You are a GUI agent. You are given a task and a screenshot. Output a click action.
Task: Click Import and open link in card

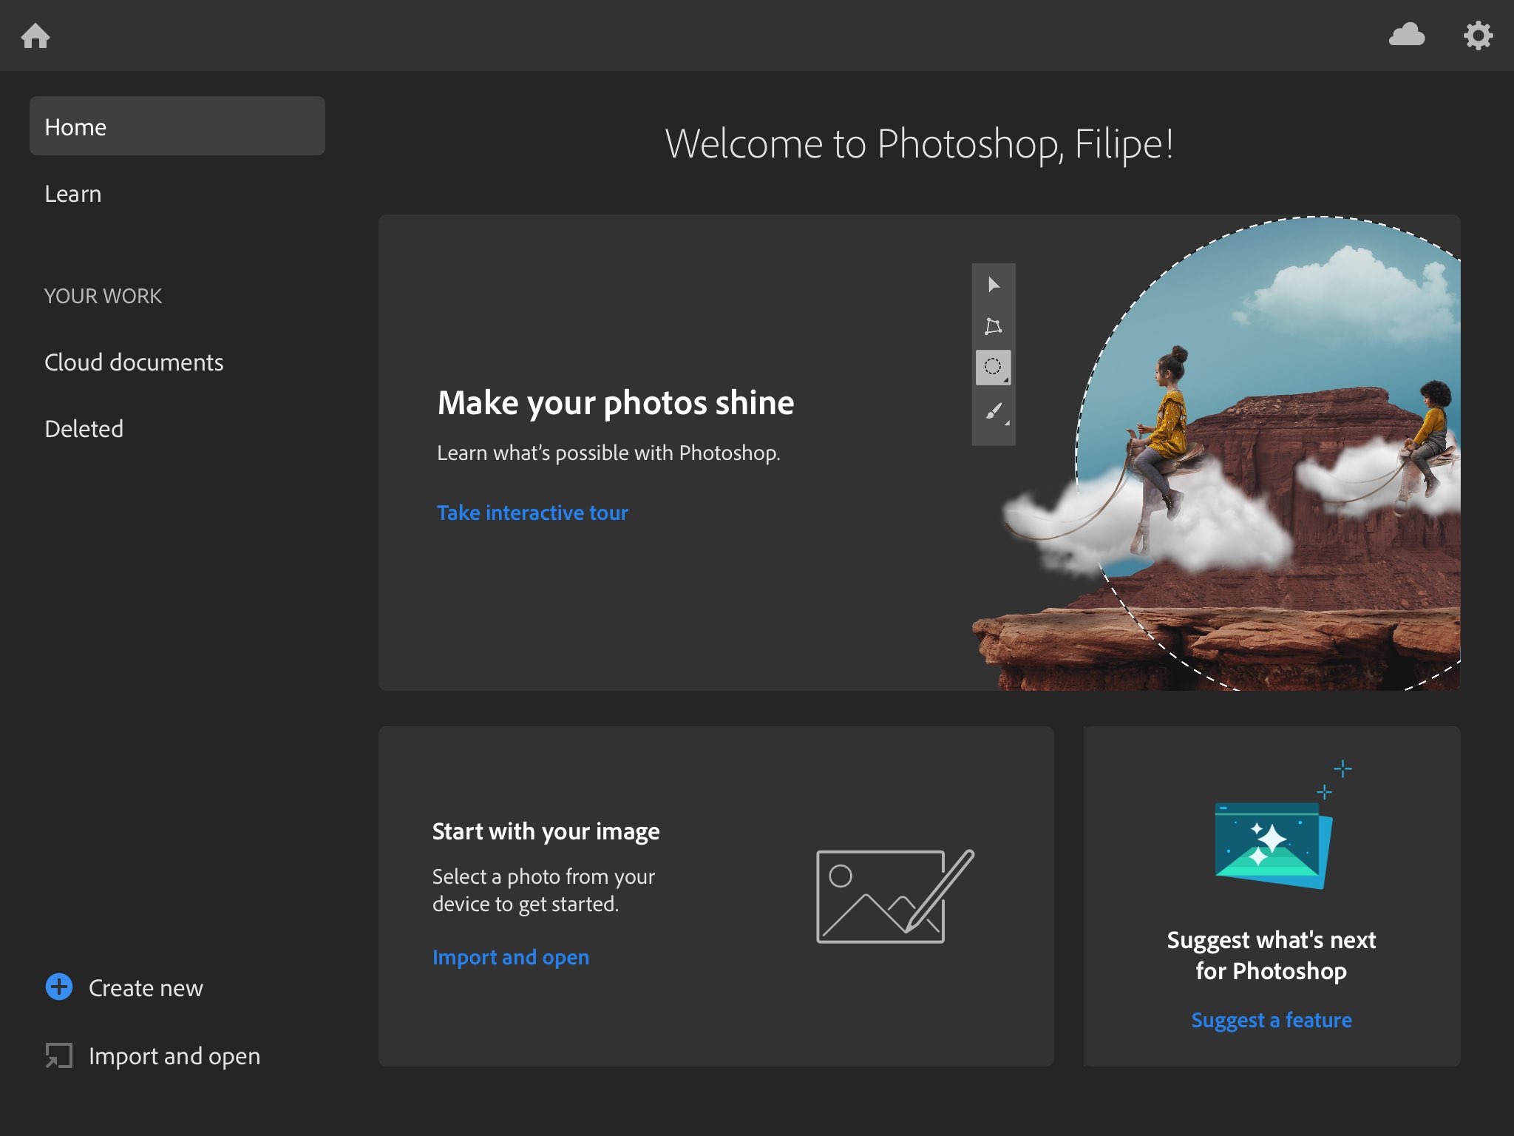(x=511, y=957)
